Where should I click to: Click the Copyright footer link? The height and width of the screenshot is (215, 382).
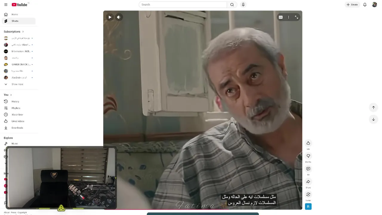tap(22, 213)
